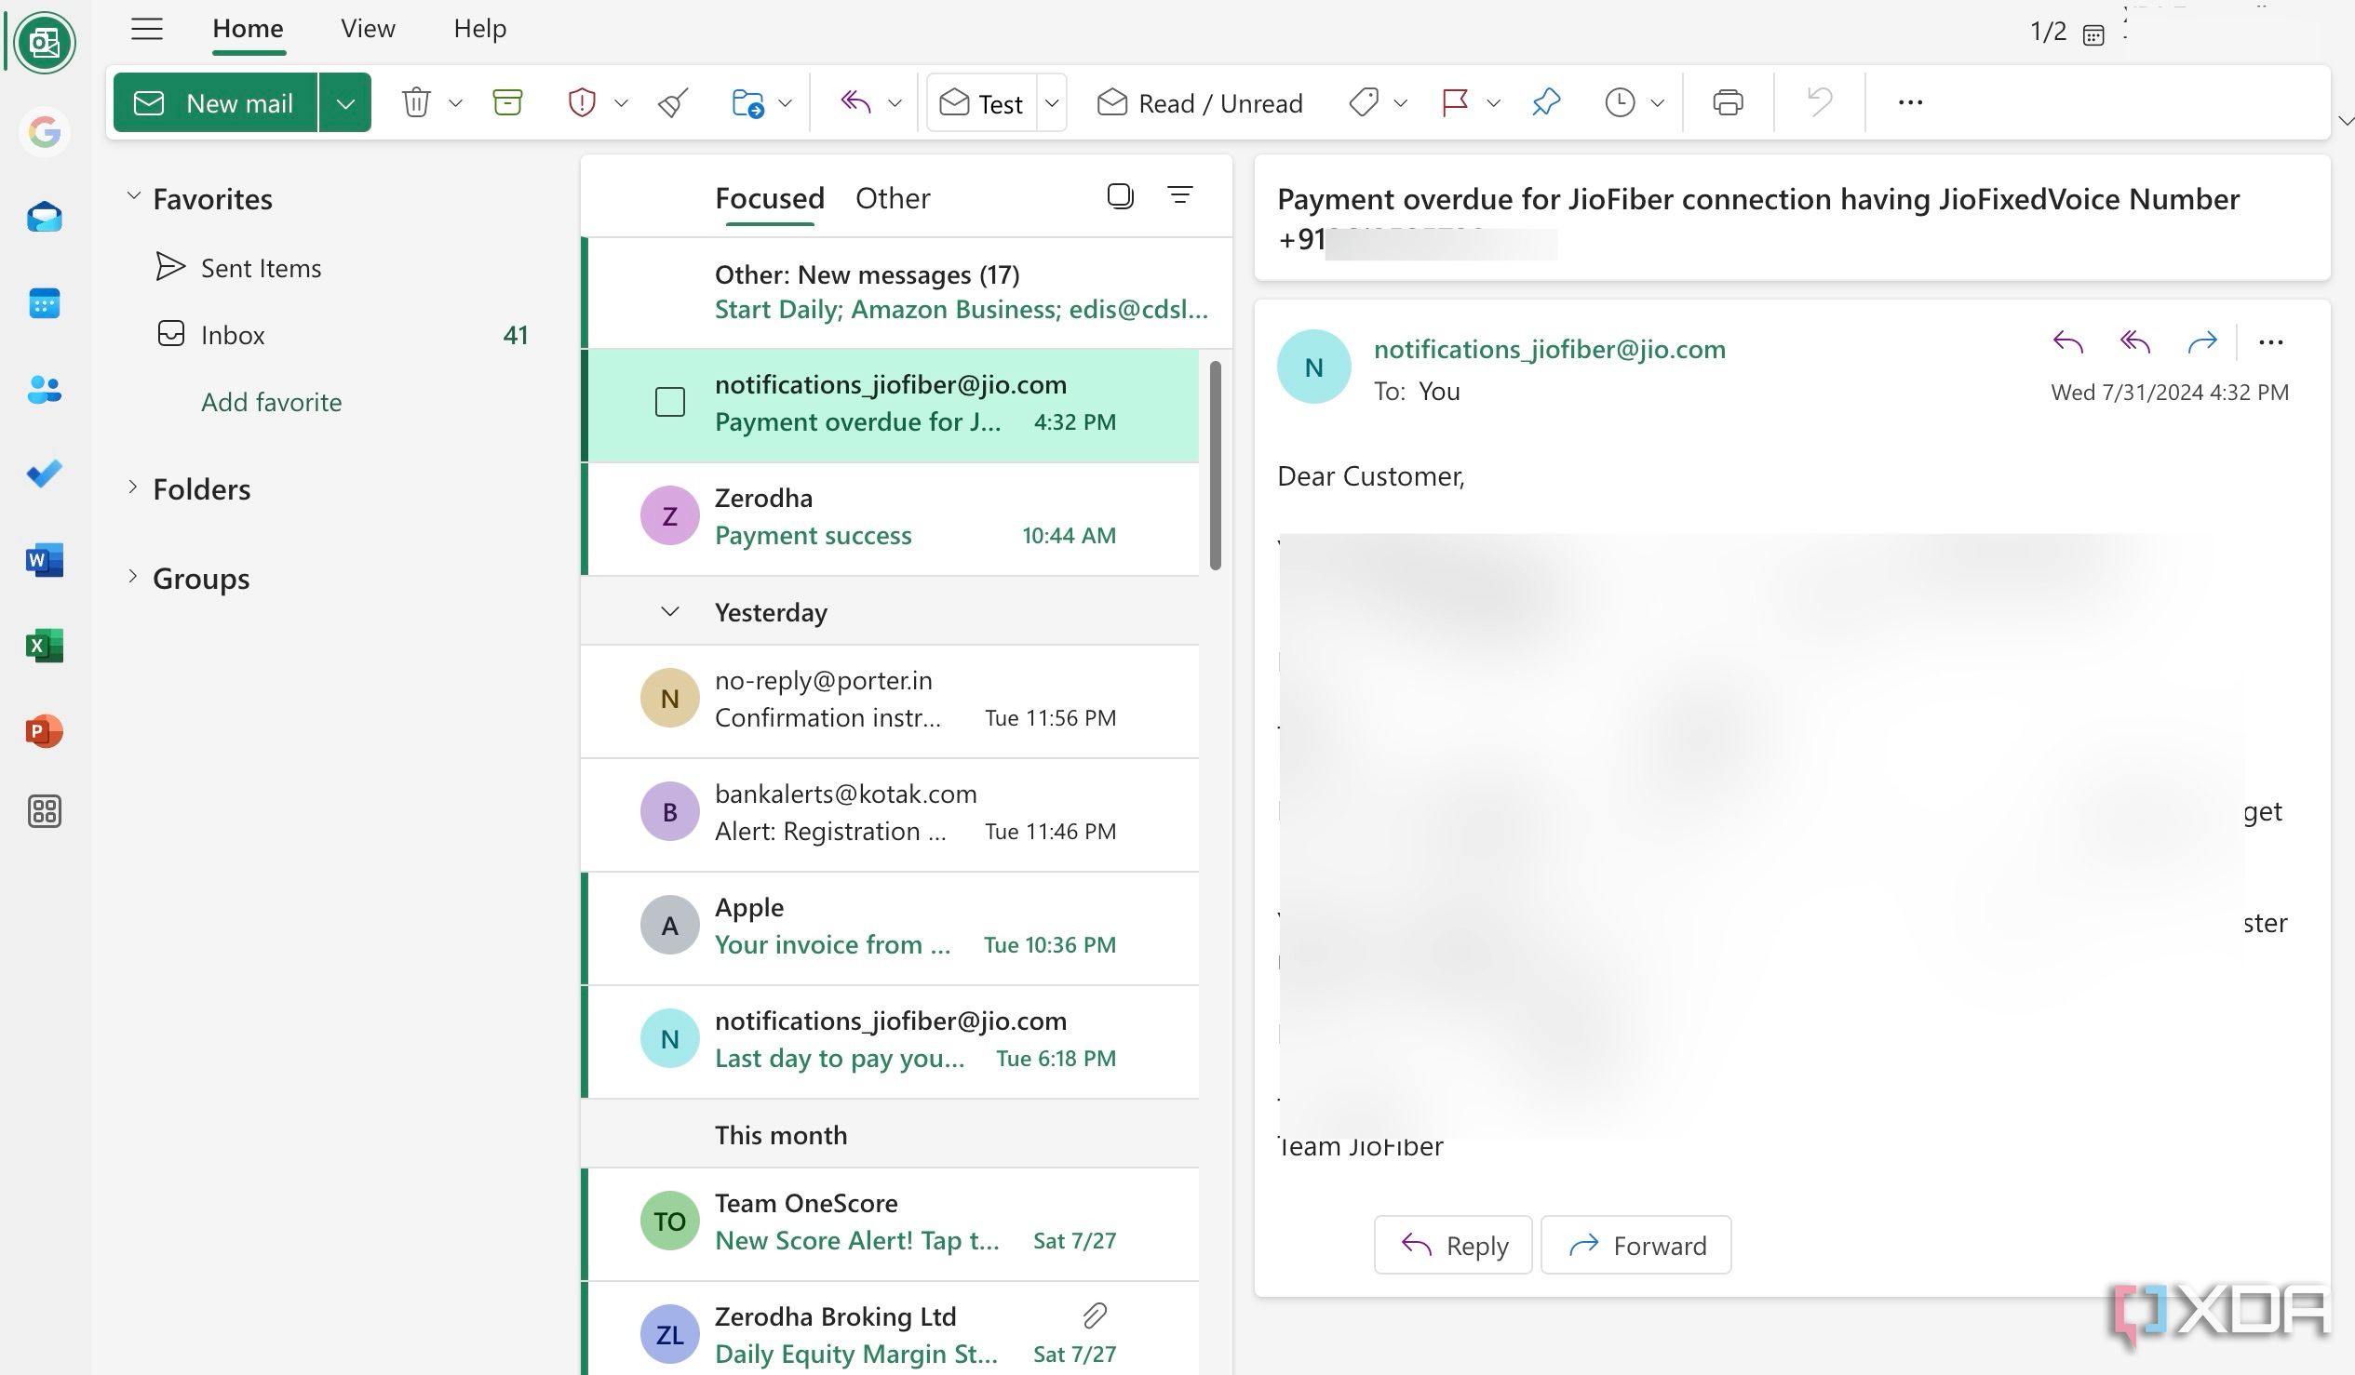
Task: Click the Forward icon in email toolbar
Action: coord(2201,345)
